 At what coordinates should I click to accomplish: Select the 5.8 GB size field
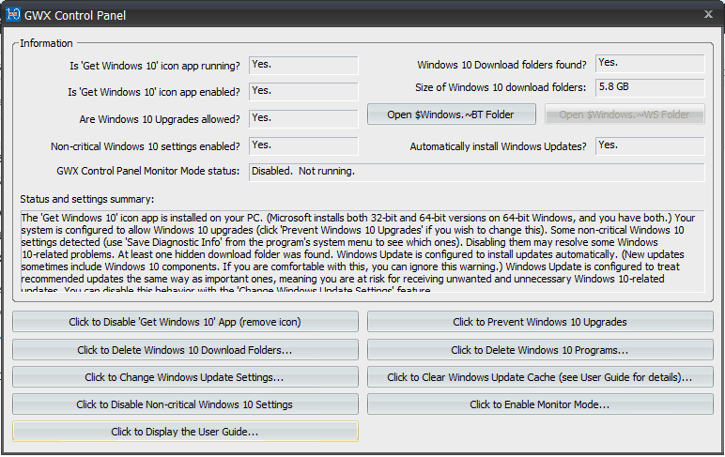(650, 88)
